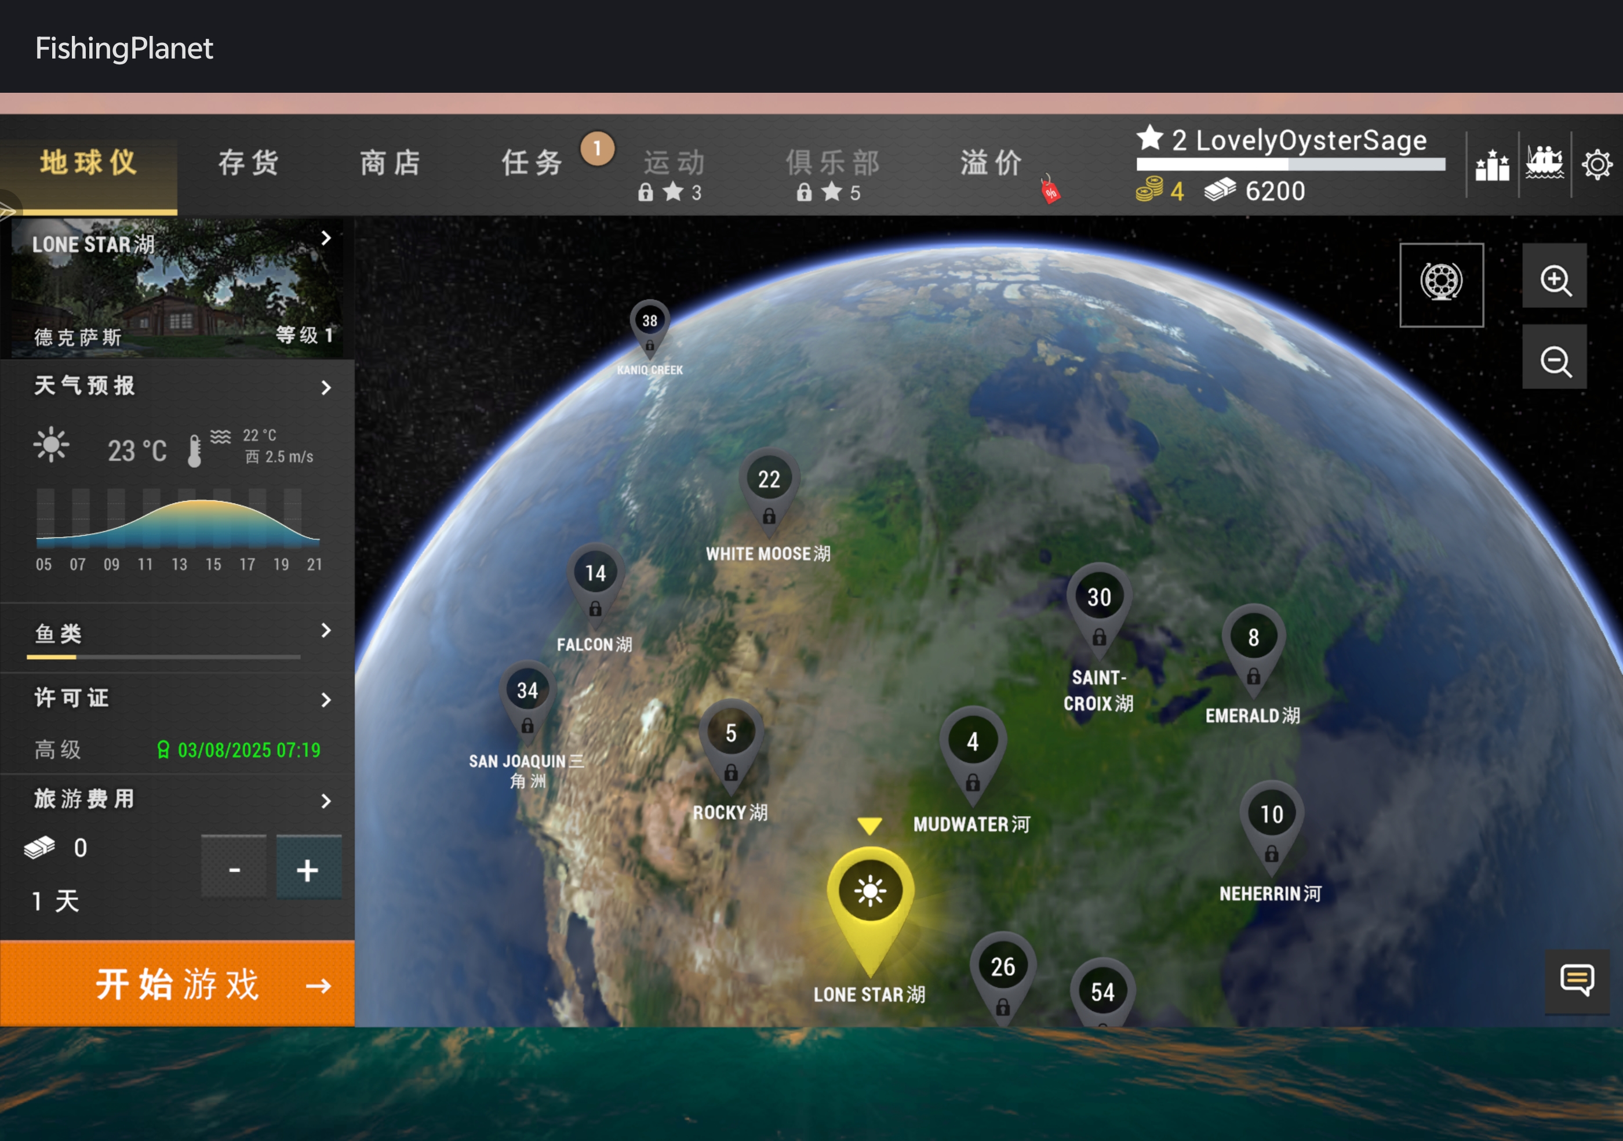Open the Lone Star lake thumbnail image
This screenshot has width=1623, height=1141.
click(177, 288)
